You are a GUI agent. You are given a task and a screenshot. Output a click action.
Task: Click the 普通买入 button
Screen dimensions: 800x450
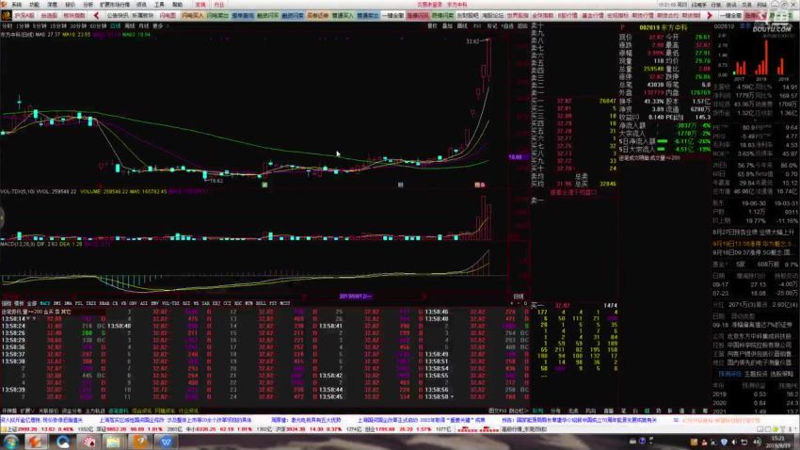pyautogui.click(x=342, y=15)
